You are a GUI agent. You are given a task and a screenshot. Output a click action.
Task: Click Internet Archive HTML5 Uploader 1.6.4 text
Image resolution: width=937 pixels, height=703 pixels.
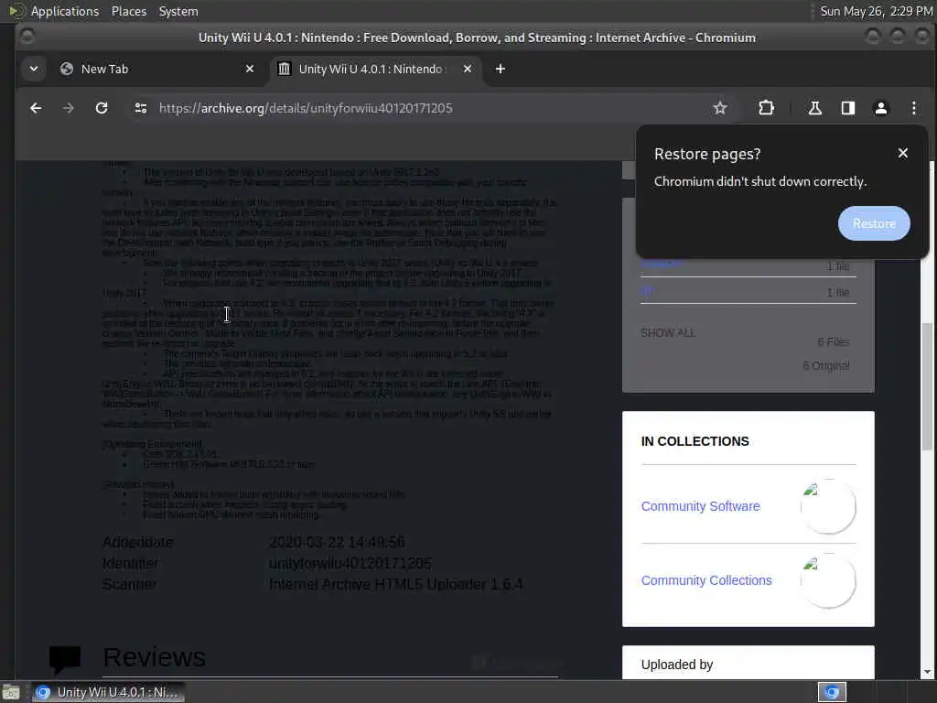395,585
